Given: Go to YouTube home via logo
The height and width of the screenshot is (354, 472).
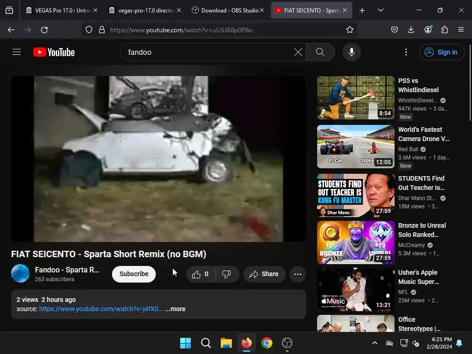Looking at the screenshot, I should [x=54, y=52].
